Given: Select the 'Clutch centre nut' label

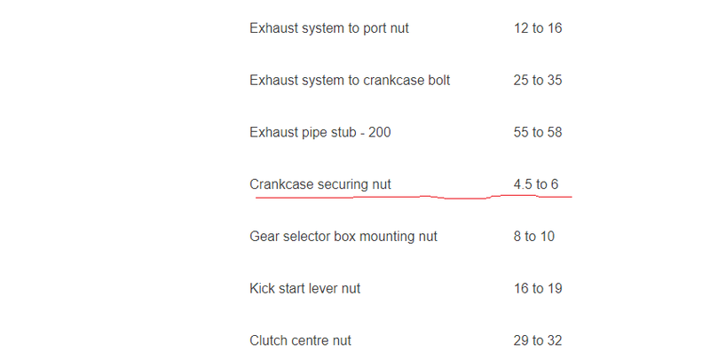Looking at the screenshot, I should (x=300, y=340).
